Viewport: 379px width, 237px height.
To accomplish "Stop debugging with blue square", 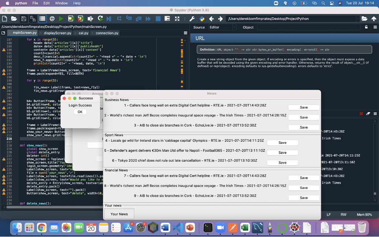I will tap(158, 18).
